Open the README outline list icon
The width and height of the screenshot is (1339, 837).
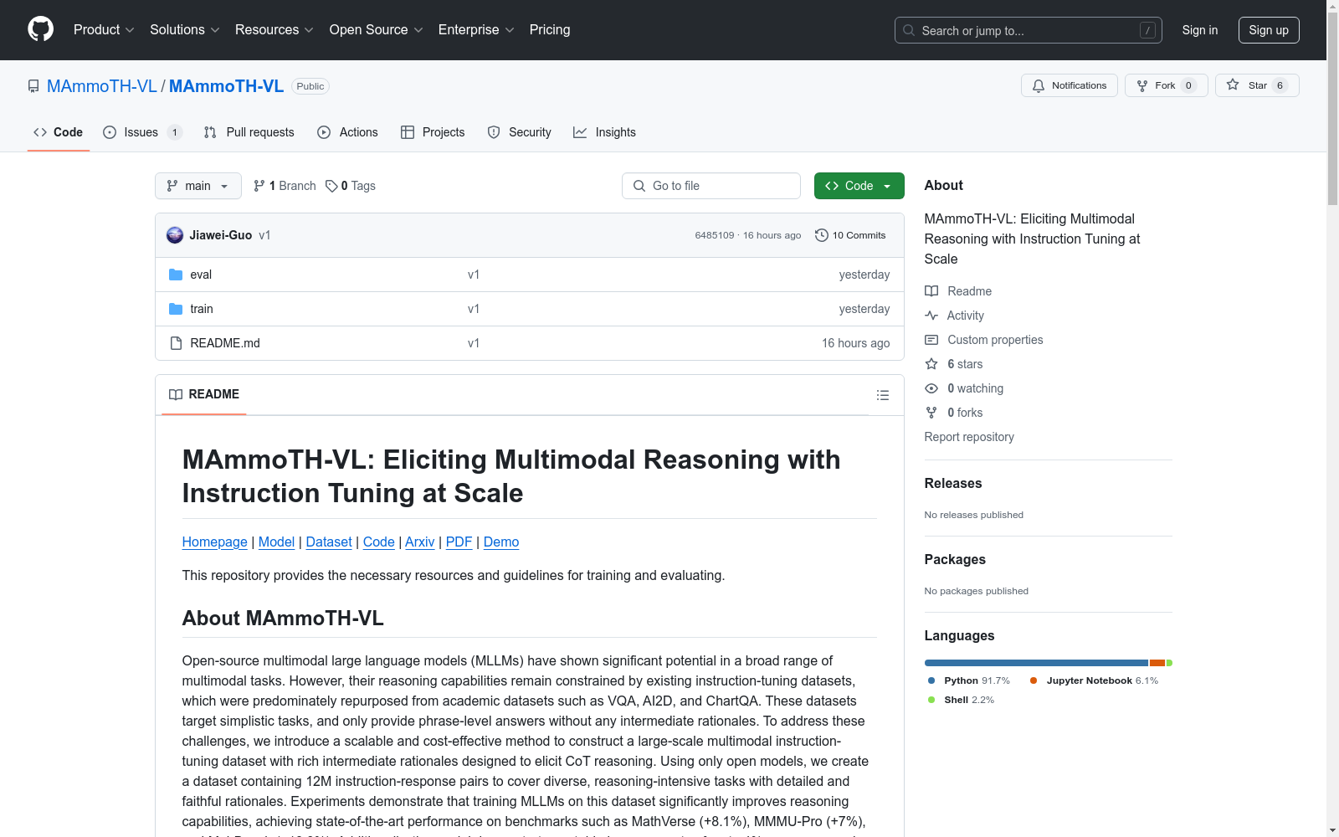click(x=882, y=395)
